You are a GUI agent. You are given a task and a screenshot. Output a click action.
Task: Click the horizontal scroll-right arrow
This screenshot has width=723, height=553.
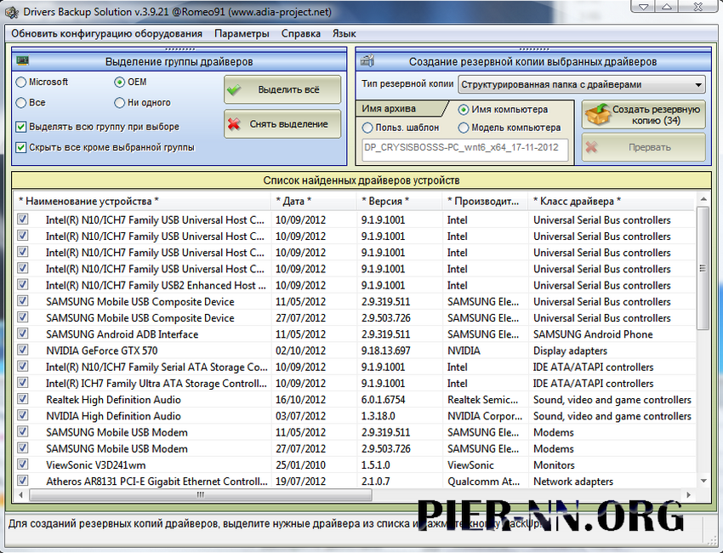pyautogui.click(x=688, y=495)
